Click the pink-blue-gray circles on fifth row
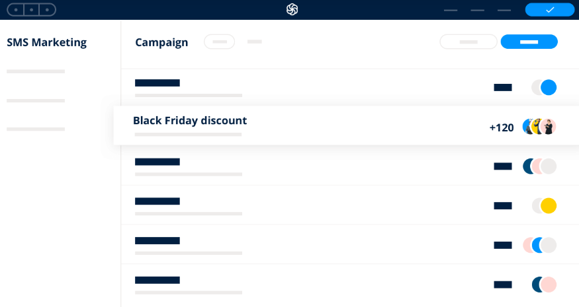This screenshot has height=307, width=579. pos(539,245)
